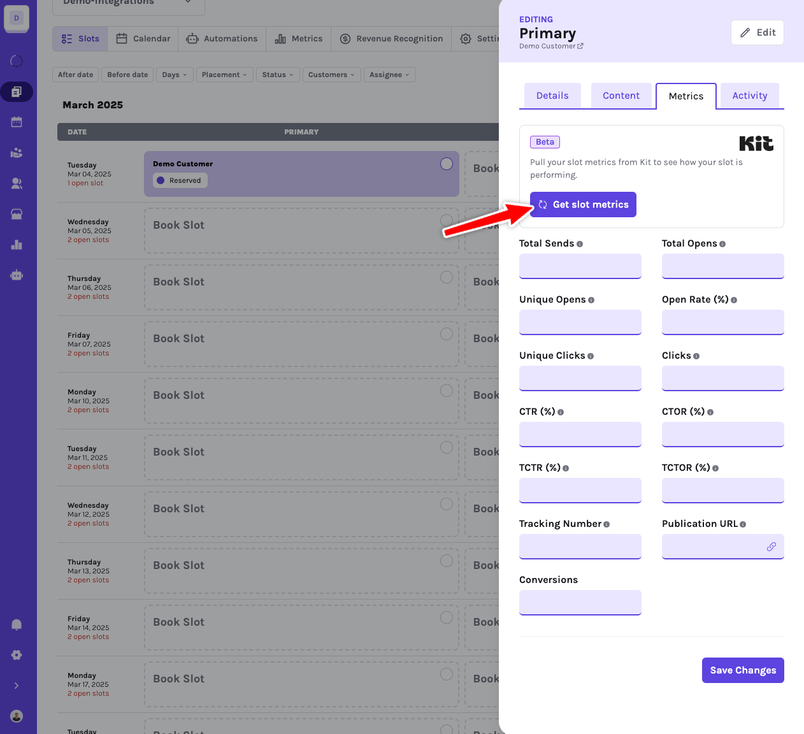The width and height of the screenshot is (804, 734).
Task: Select the circle on Mar 10 Book Slot
Action: 447,391
